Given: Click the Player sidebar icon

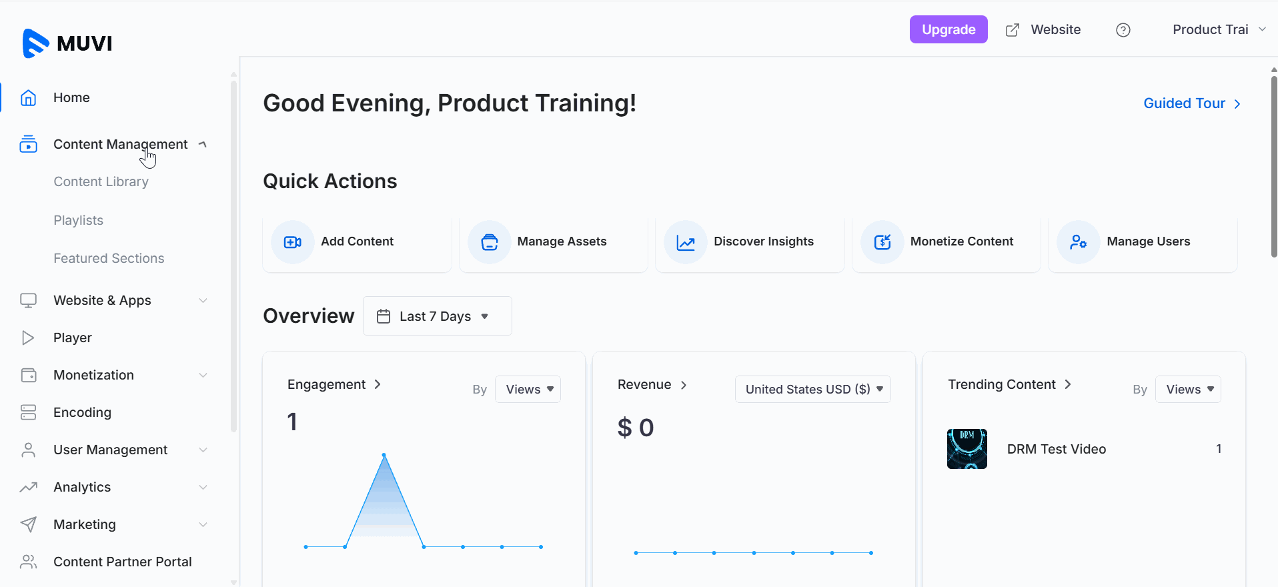Looking at the screenshot, I should [28, 338].
